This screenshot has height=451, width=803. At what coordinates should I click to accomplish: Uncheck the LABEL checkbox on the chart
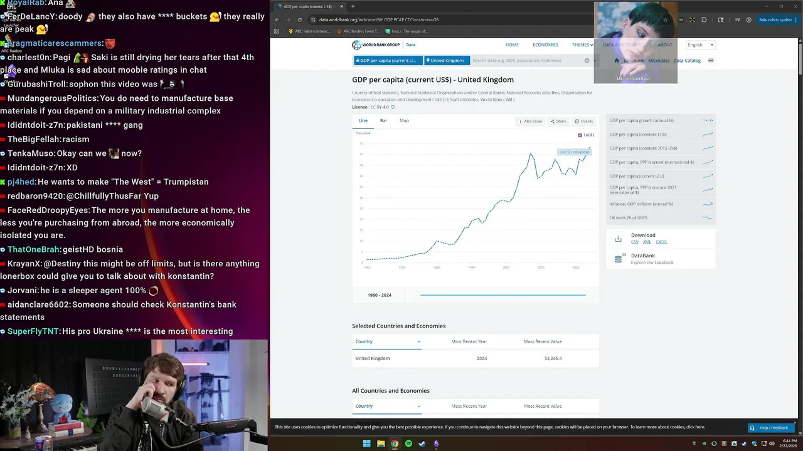click(580, 135)
